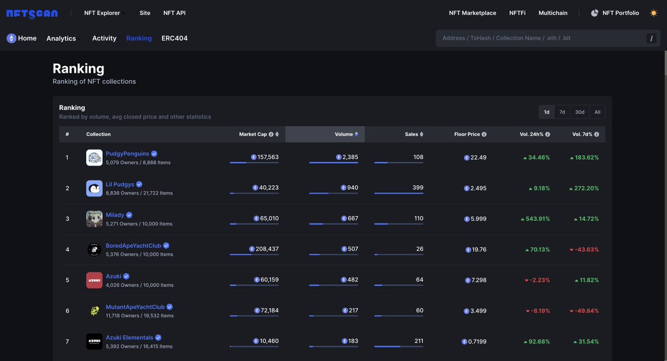
Task: Click the Ethereum Home icon
Action: click(x=12, y=38)
